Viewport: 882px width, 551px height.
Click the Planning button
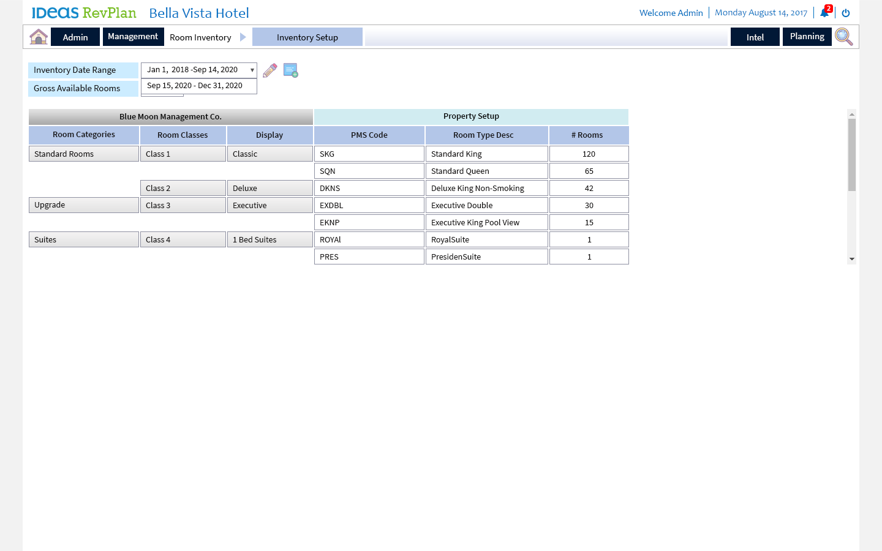click(x=807, y=37)
